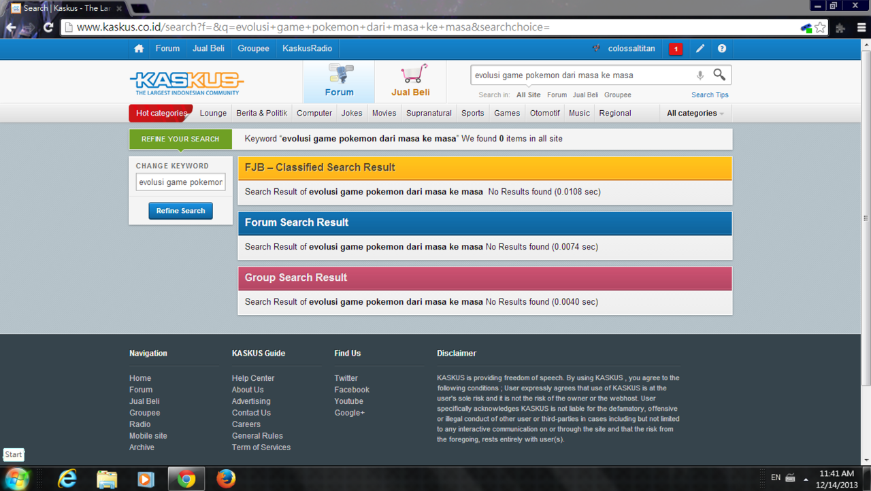Open Windows Media Player taskbar icon
Viewport: 871px width, 491px height.
[x=146, y=479]
